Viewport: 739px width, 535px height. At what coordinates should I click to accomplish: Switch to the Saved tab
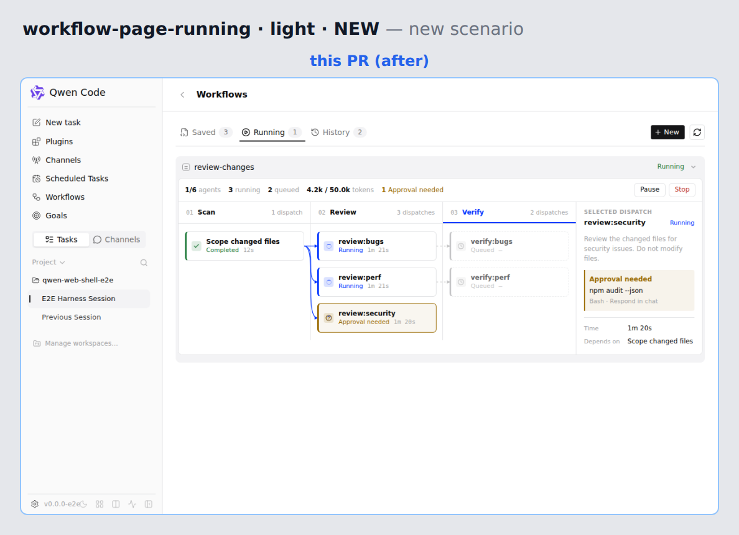tap(206, 133)
